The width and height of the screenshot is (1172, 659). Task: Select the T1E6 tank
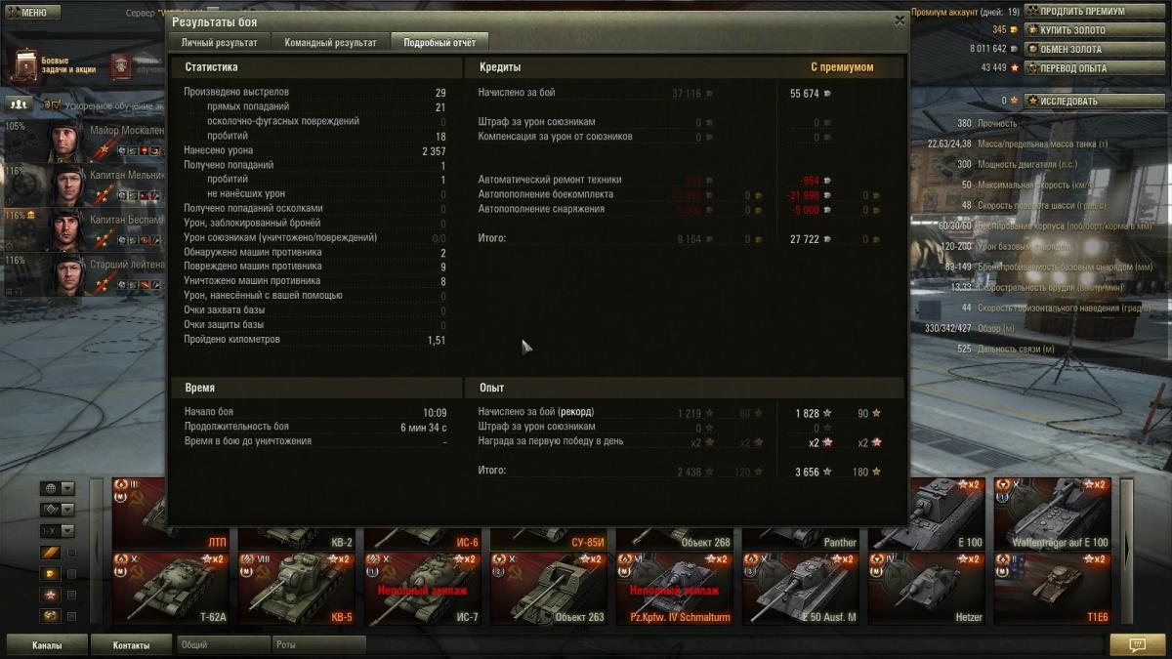click(x=1052, y=589)
